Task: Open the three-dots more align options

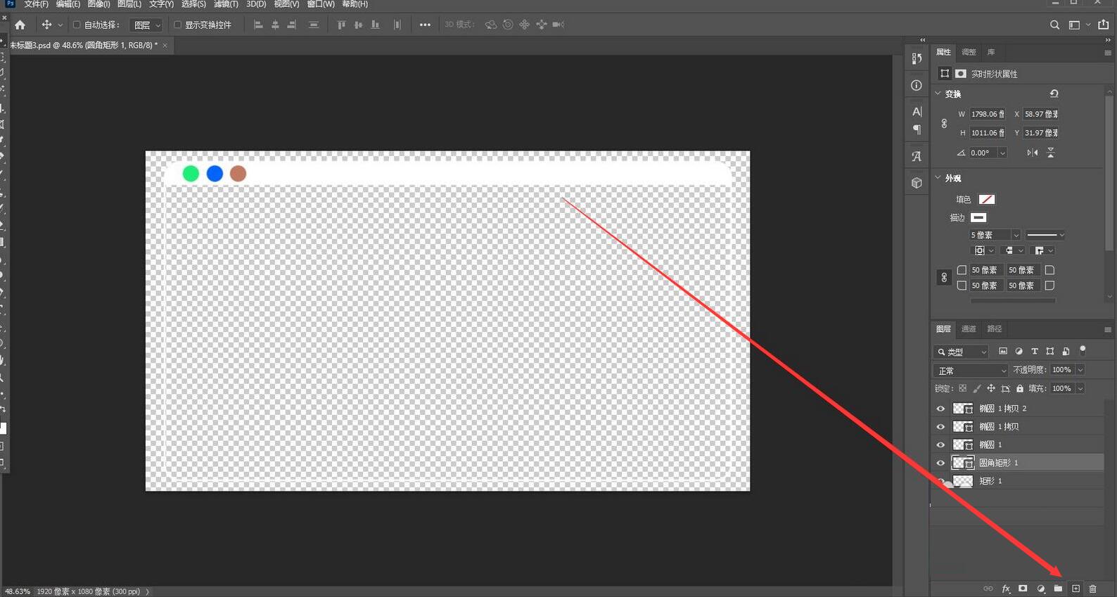Action: [425, 25]
